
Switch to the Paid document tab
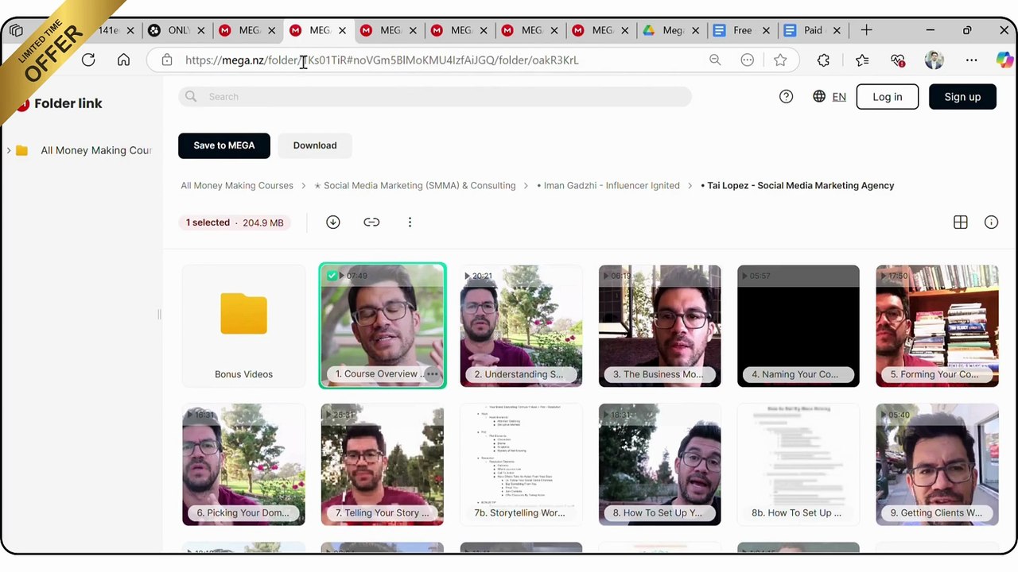[x=806, y=30]
